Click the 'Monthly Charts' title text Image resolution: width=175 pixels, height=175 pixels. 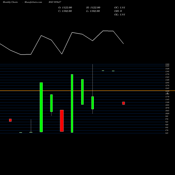coord(10,2)
